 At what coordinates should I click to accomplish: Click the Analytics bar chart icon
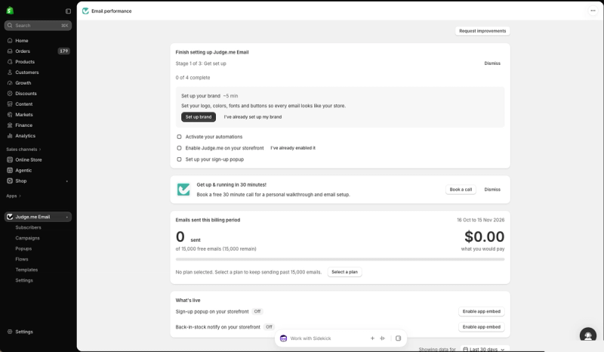10,136
